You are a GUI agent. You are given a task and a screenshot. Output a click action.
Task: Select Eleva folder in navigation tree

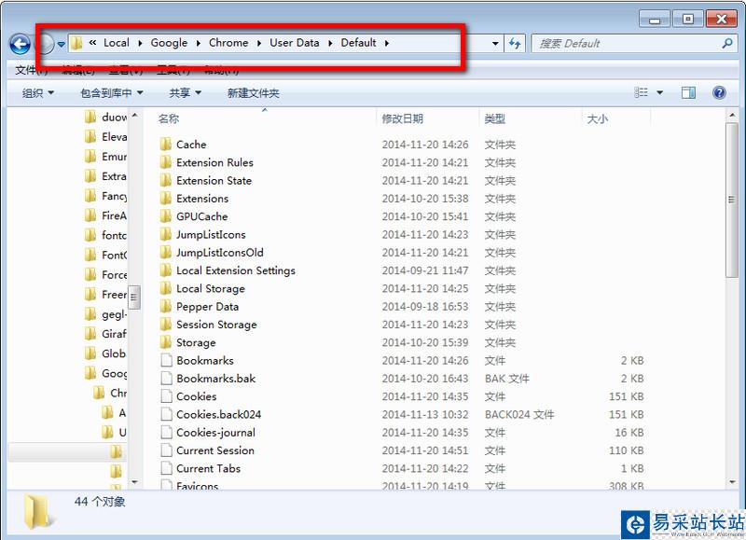click(x=105, y=137)
